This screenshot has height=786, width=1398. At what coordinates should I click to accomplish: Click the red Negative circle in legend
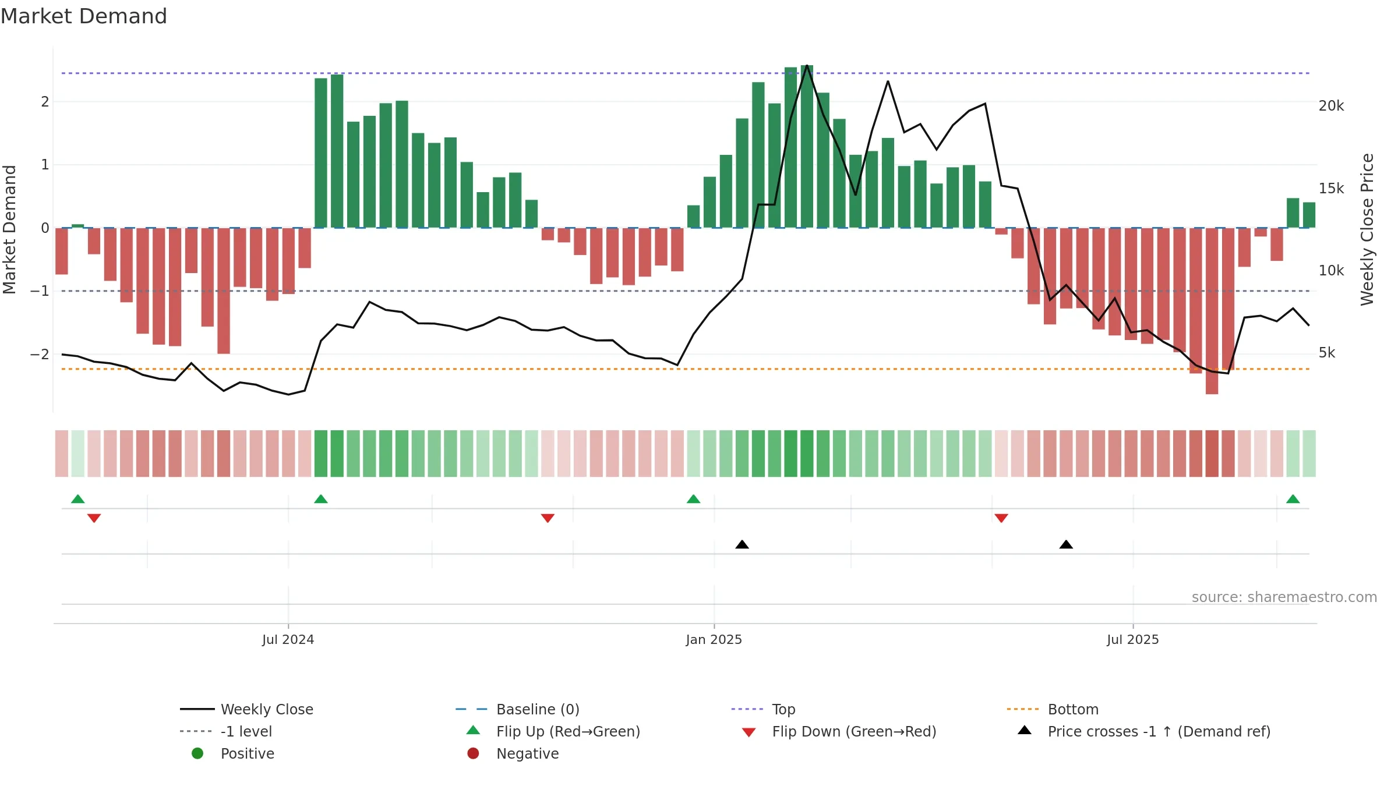(473, 753)
